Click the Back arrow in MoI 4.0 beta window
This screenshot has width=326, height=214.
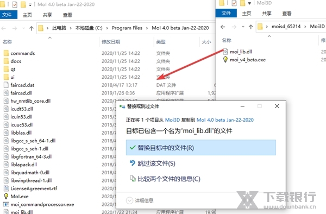4,28
